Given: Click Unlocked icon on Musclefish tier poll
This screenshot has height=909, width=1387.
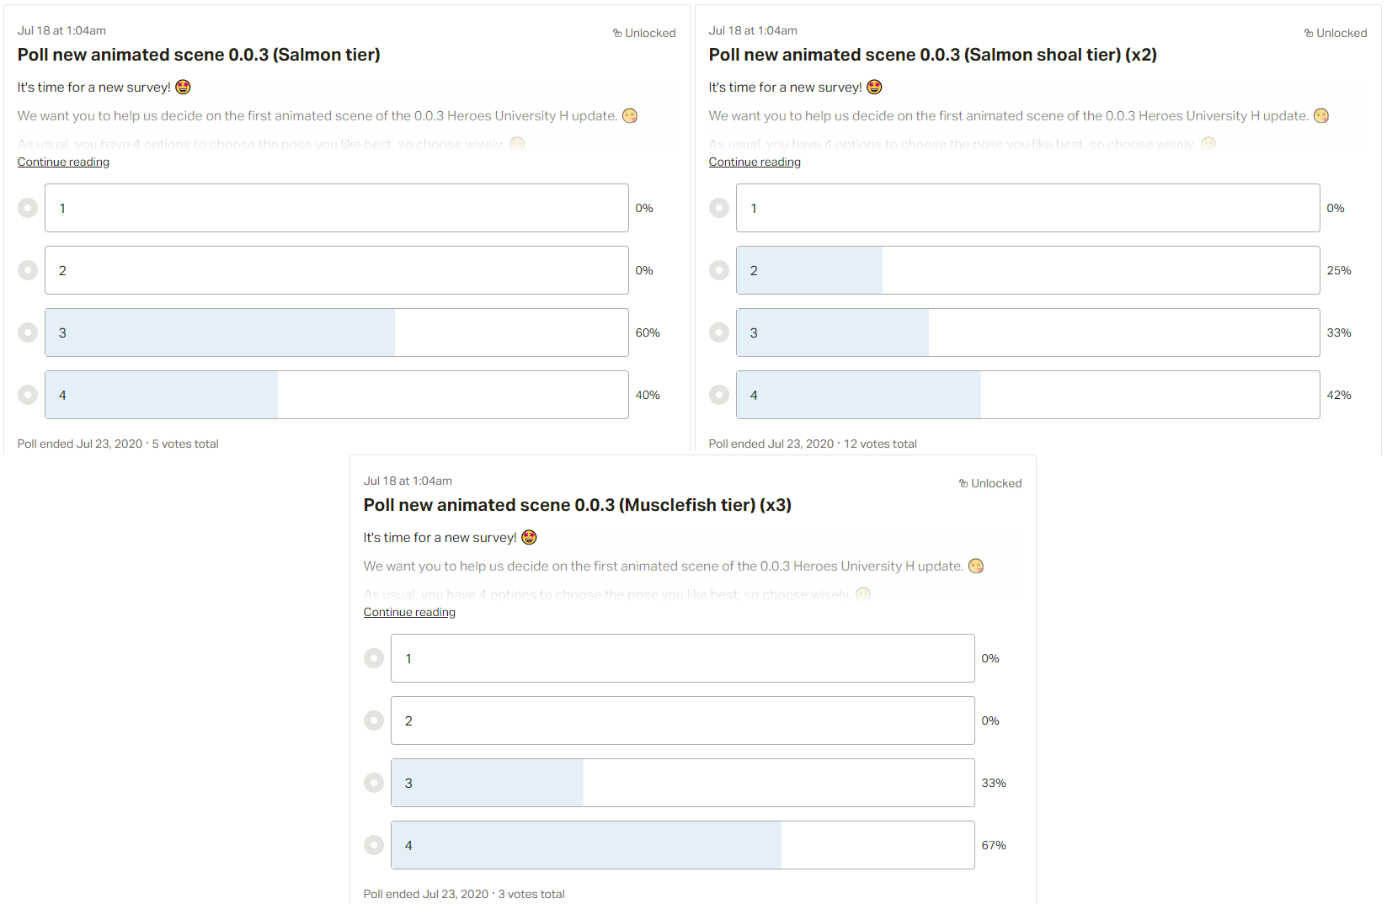Looking at the screenshot, I should 963,484.
